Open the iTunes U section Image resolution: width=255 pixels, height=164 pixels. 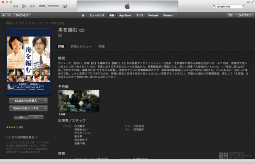[x=168, y=15]
